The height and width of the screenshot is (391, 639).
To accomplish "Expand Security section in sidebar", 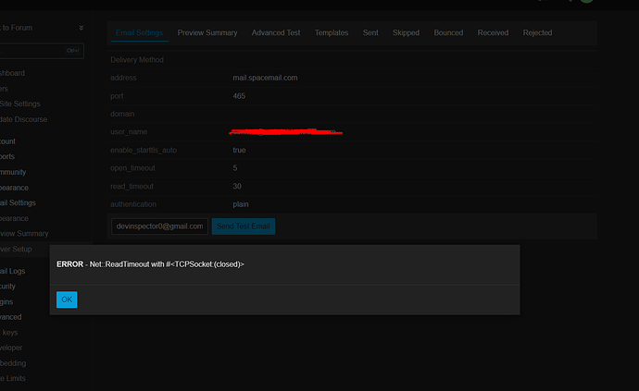I will [x=7, y=287].
